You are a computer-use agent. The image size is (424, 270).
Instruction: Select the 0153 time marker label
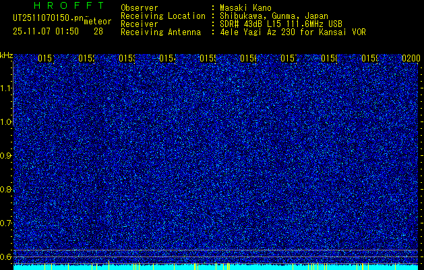127,58
